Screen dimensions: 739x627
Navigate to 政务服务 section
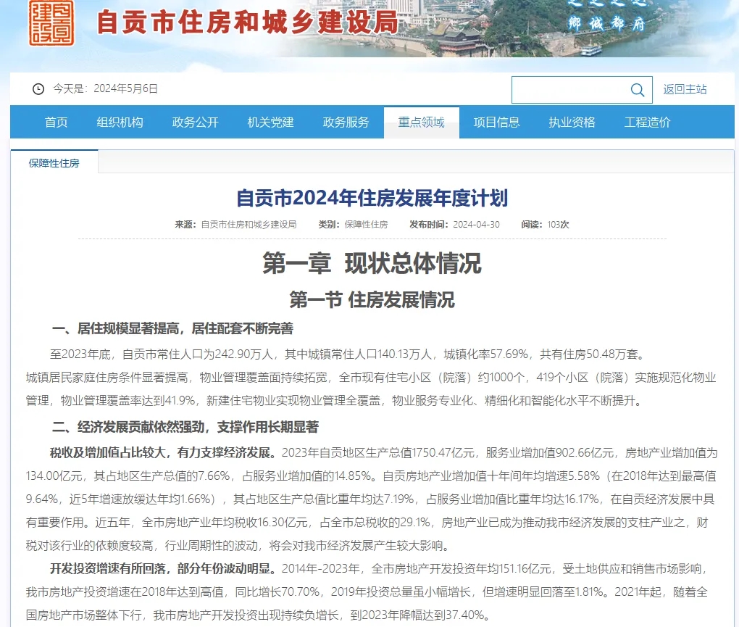tap(346, 122)
